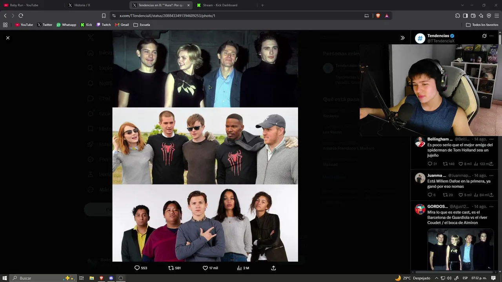The height and width of the screenshot is (282, 502).
Task: Expand the Escuela bookmarks folder
Action: (142, 25)
